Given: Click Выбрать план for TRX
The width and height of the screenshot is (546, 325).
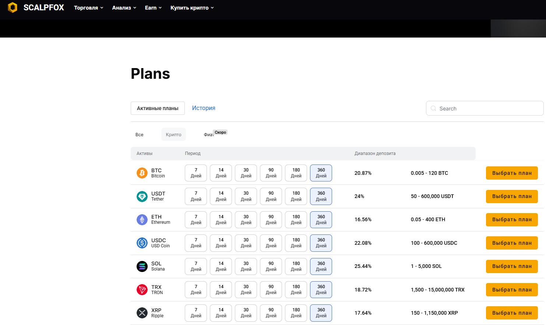Looking at the screenshot, I should [x=512, y=290].
